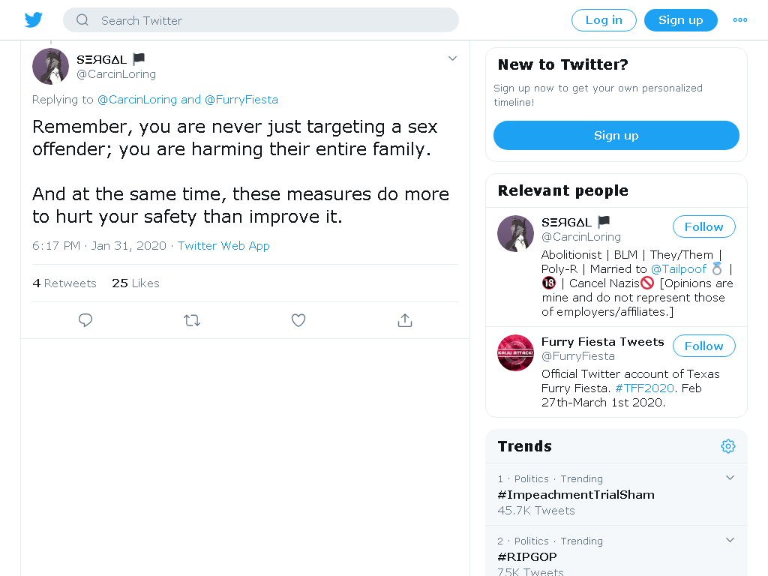Like the tweet with the heart icon
768x576 pixels.
coord(298,320)
